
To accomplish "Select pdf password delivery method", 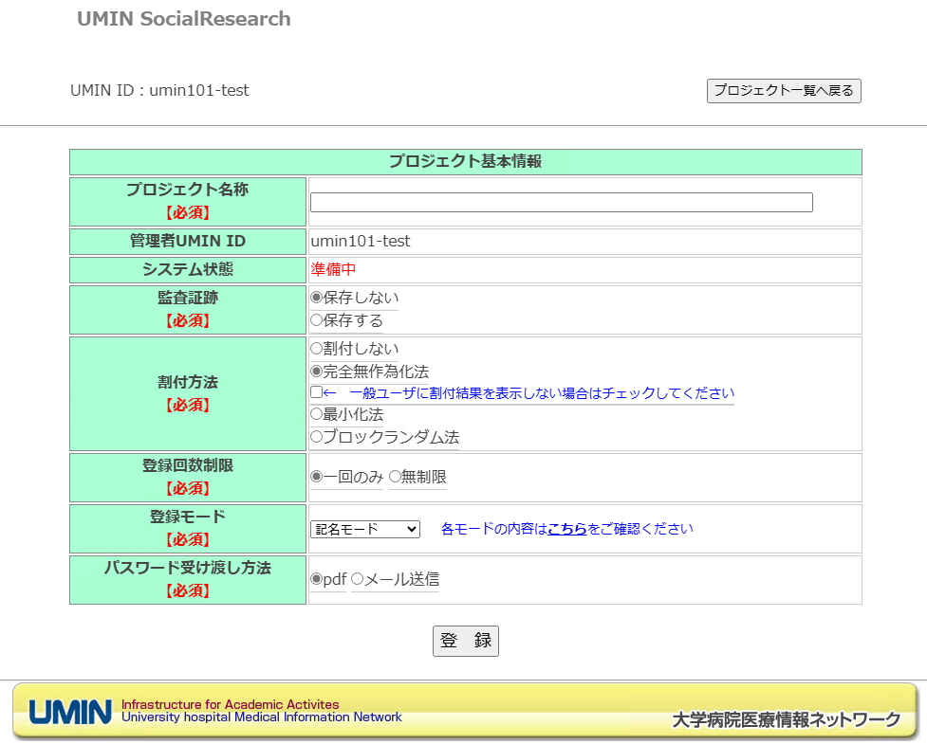I will 317,579.
